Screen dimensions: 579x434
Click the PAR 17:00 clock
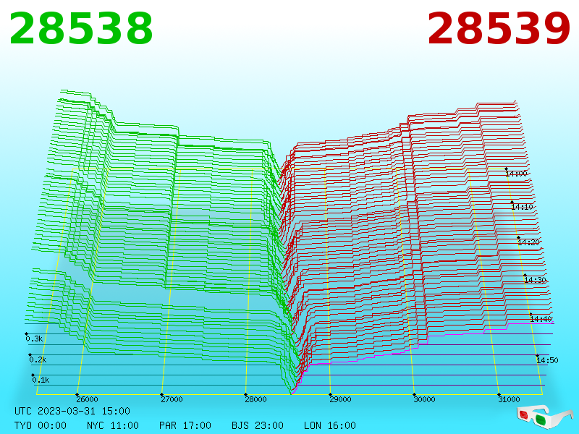pos(185,425)
